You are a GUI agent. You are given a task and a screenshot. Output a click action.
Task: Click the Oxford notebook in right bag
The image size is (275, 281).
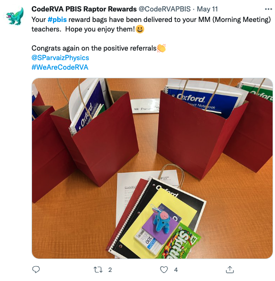click(203, 100)
